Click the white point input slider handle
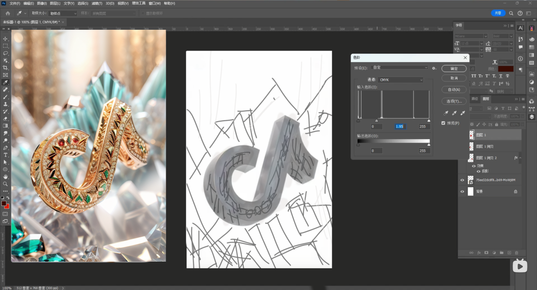Viewport: 537px width, 290px height. click(x=429, y=120)
